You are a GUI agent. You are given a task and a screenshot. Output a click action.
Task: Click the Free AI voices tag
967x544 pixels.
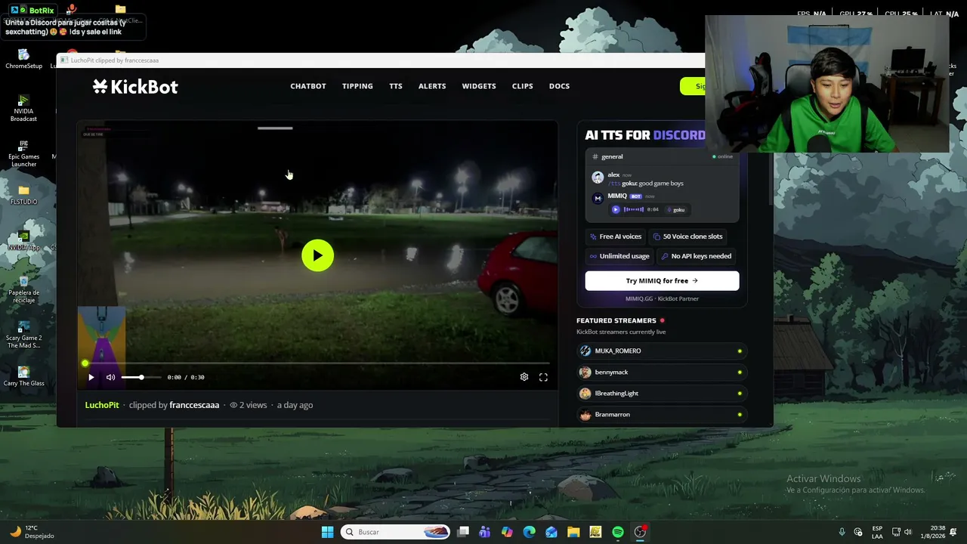(616, 236)
